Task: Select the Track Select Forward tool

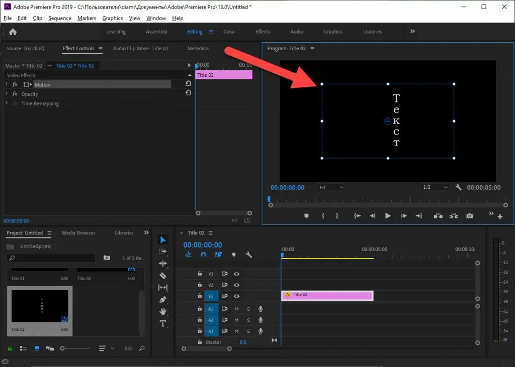Action: (162, 250)
